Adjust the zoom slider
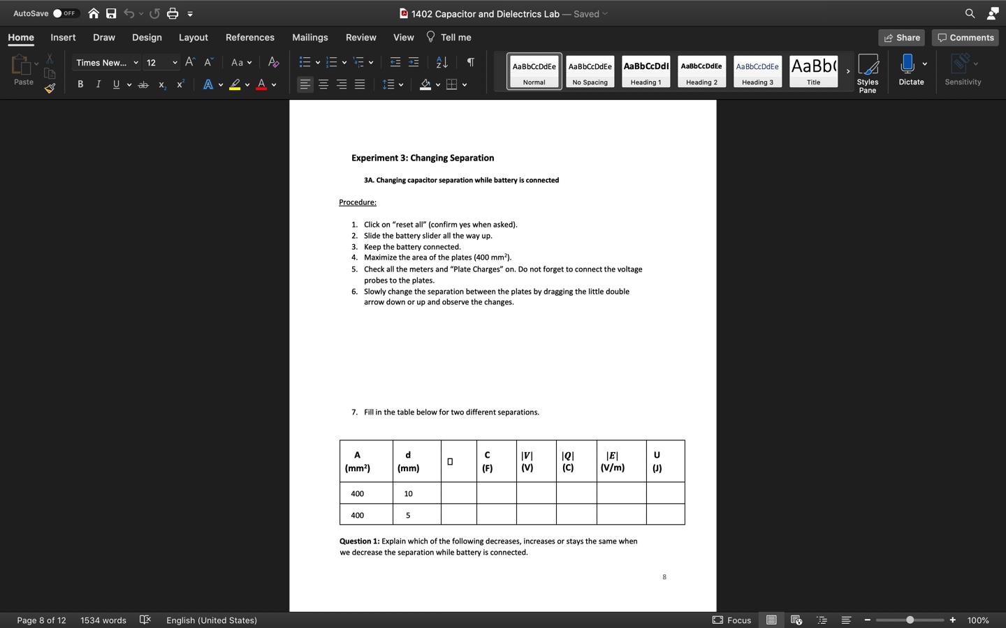 910,620
